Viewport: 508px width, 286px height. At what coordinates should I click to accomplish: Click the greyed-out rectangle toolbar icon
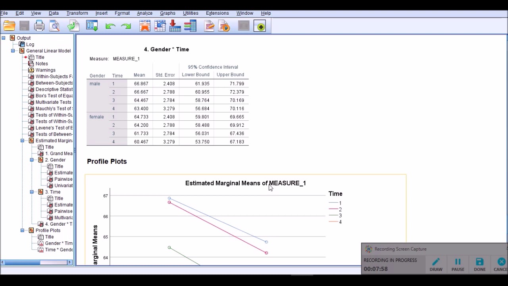coord(244,26)
